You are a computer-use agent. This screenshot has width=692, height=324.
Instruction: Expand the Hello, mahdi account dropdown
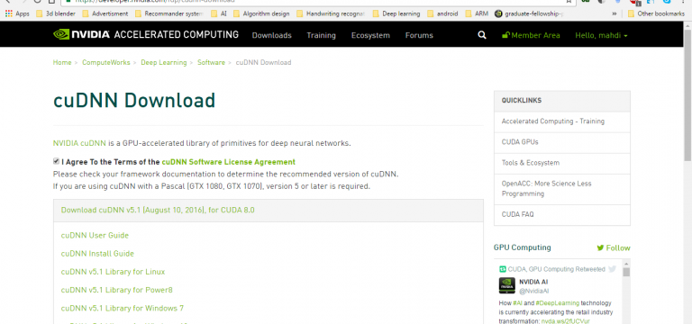[601, 35]
